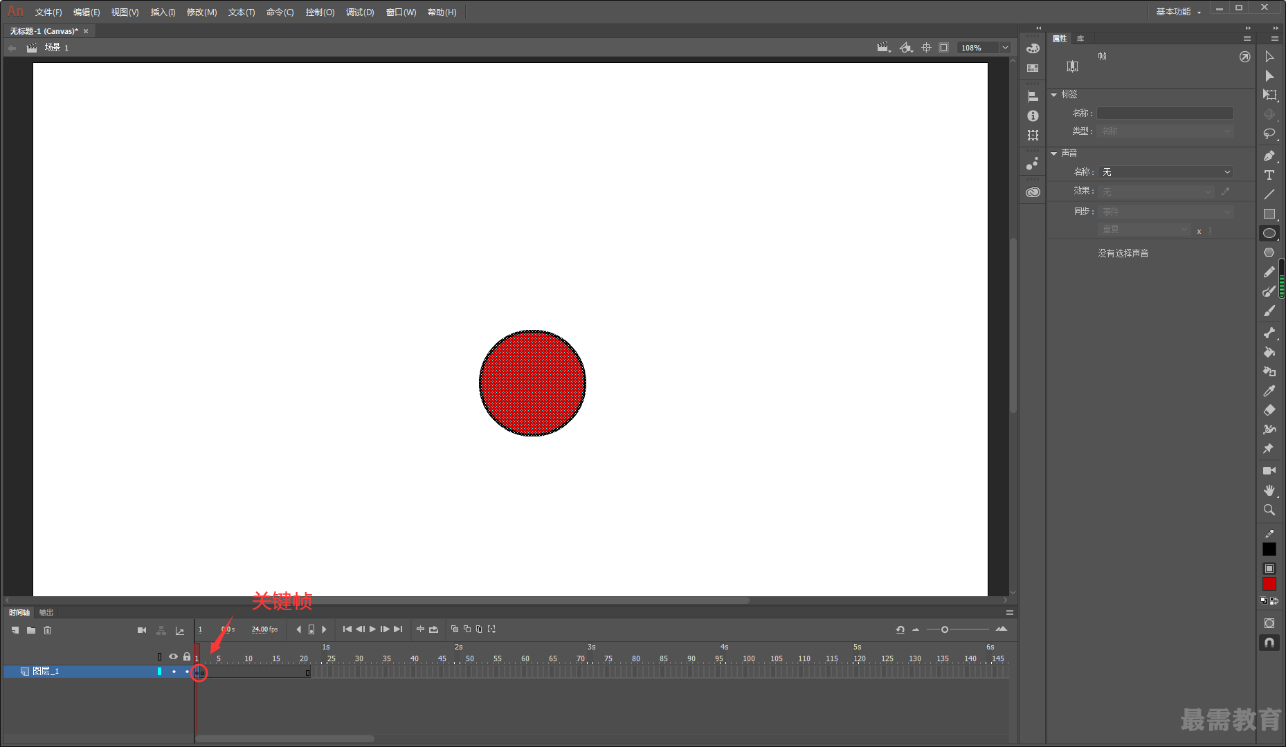Image resolution: width=1286 pixels, height=747 pixels.
Task: Toggle visibility dot of 图层_1
Action: click(174, 672)
